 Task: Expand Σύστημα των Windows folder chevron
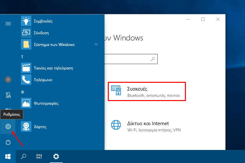96,44
